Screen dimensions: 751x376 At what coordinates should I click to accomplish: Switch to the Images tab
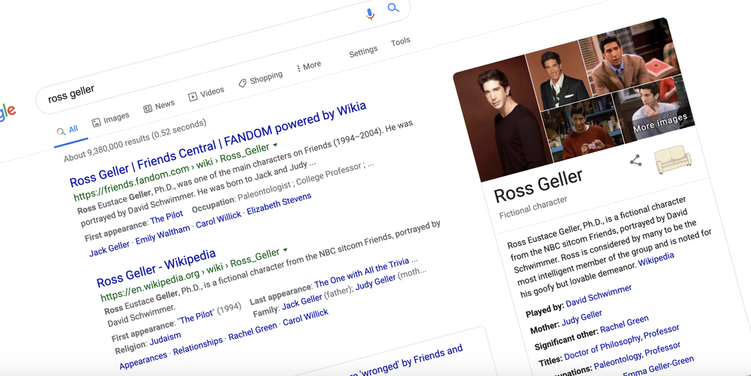pos(111,118)
